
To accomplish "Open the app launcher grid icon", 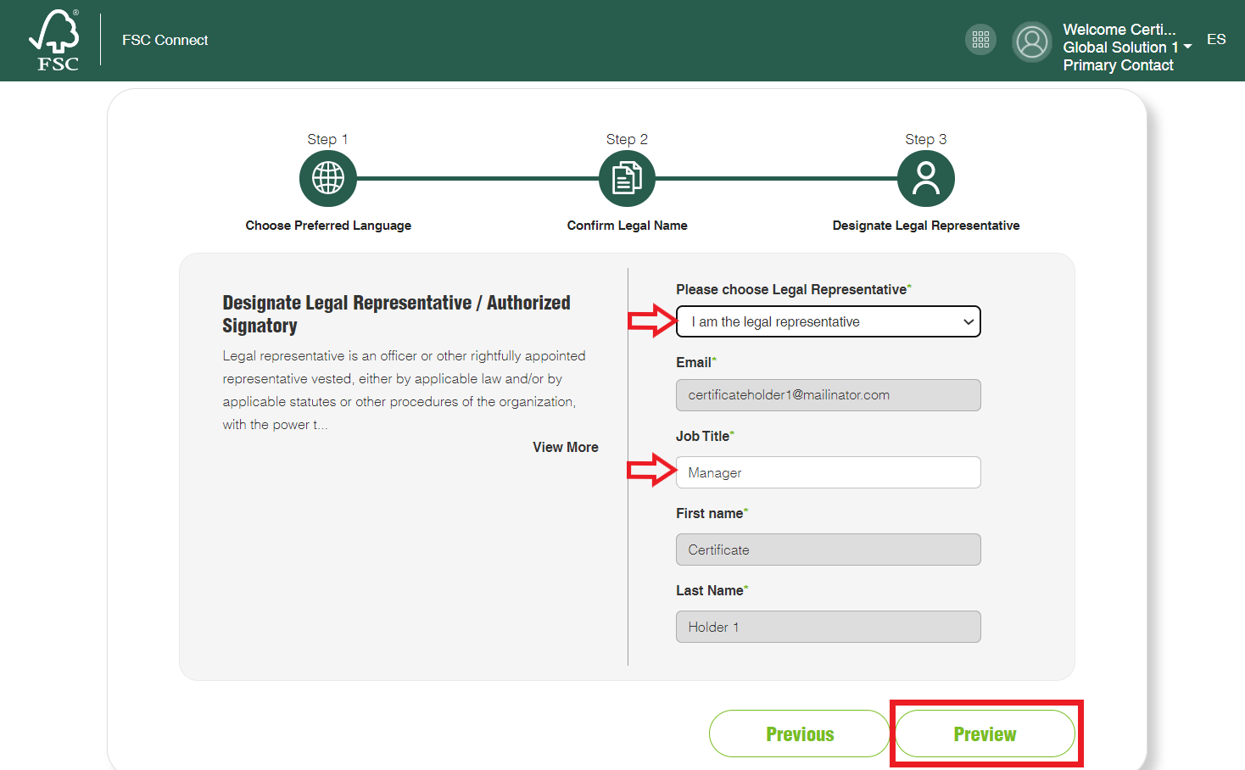I will [980, 40].
